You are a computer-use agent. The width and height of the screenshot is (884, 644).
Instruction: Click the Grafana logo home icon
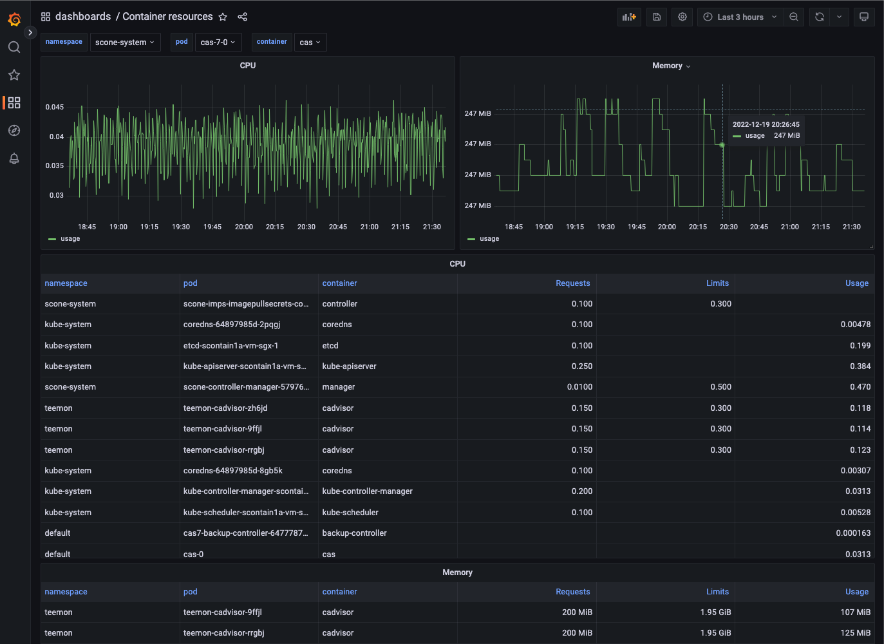14,19
